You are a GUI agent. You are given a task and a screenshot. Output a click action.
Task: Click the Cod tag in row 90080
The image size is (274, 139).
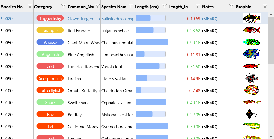point(50,66)
